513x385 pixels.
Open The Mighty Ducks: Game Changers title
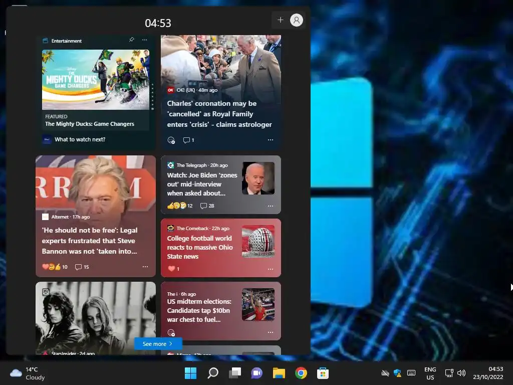coord(90,124)
